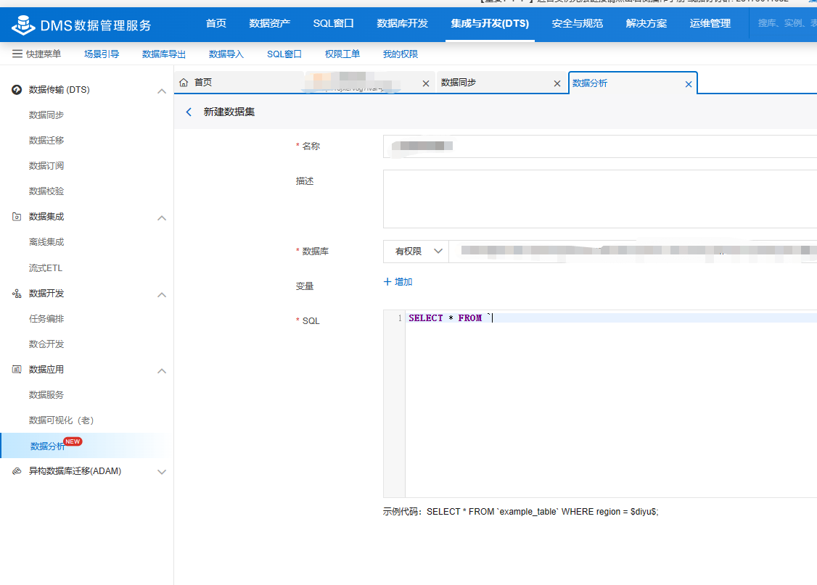Image resolution: width=817 pixels, height=585 pixels.
Task: Click the SQL窗口 shortcut link
Action: click(x=284, y=54)
